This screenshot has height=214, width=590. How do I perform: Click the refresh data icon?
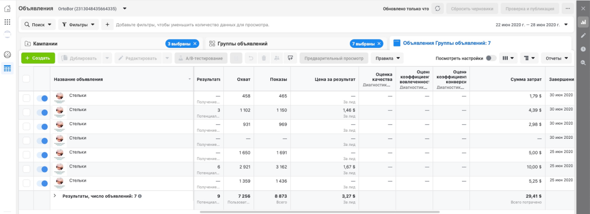[x=438, y=9]
